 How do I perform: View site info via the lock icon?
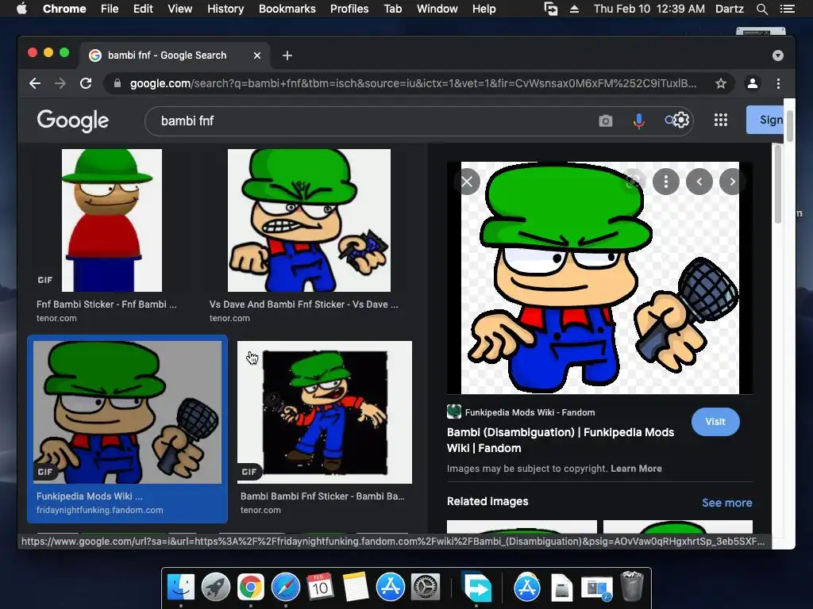tap(118, 83)
